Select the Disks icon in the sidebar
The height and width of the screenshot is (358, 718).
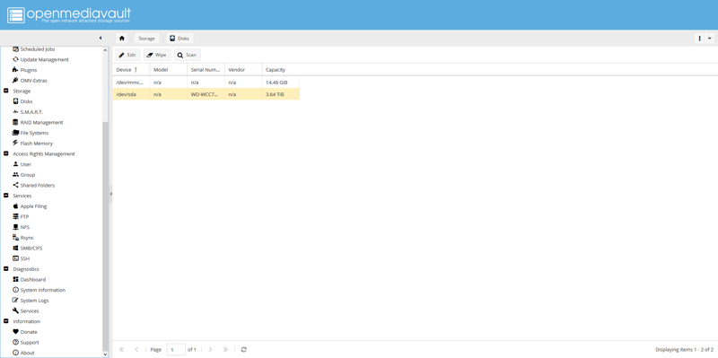[x=15, y=101]
